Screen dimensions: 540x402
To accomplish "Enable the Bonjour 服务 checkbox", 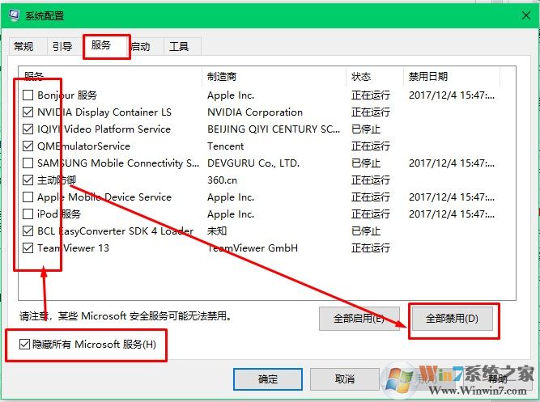I will coord(28,95).
